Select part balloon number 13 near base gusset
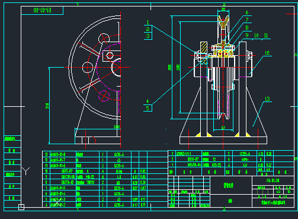Viewport: 298px width, 219px height. click(267, 99)
